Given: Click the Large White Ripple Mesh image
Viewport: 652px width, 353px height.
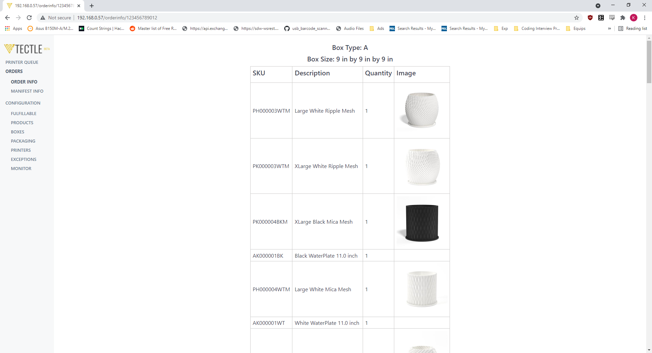Looking at the screenshot, I should (x=422, y=110).
